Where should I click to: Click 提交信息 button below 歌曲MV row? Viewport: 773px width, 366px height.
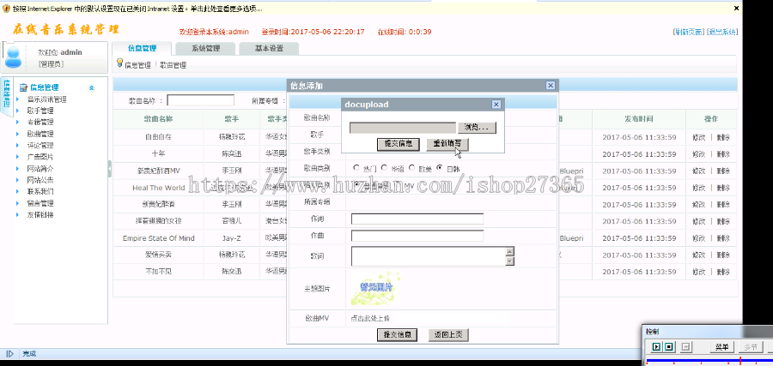click(398, 335)
